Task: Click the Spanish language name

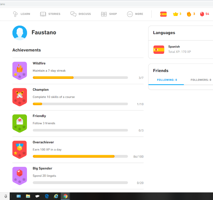Action: point(174,47)
